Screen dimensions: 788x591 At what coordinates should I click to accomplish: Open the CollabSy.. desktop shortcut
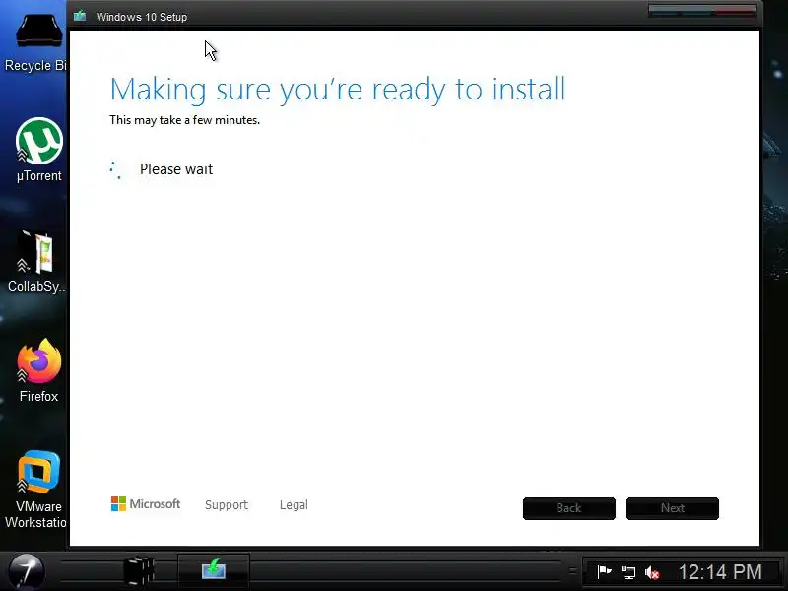(36, 261)
